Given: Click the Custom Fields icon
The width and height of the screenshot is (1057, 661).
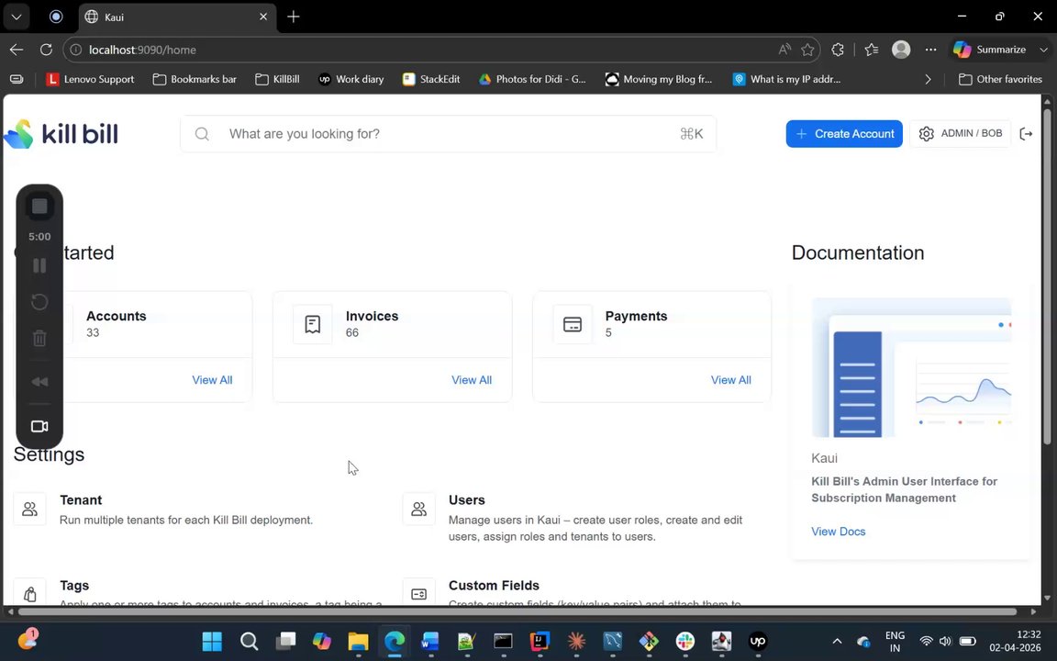Looking at the screenshot, I should point(418,594).
